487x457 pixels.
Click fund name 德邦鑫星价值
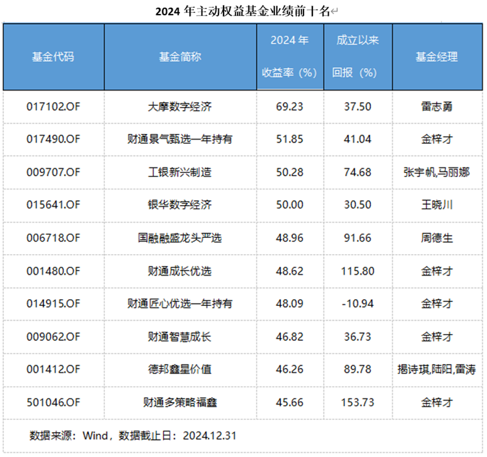(180, 370)
